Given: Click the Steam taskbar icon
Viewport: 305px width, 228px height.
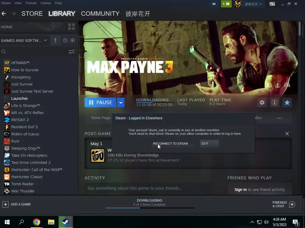Looking at the screenshot, I should click(66, 222).
